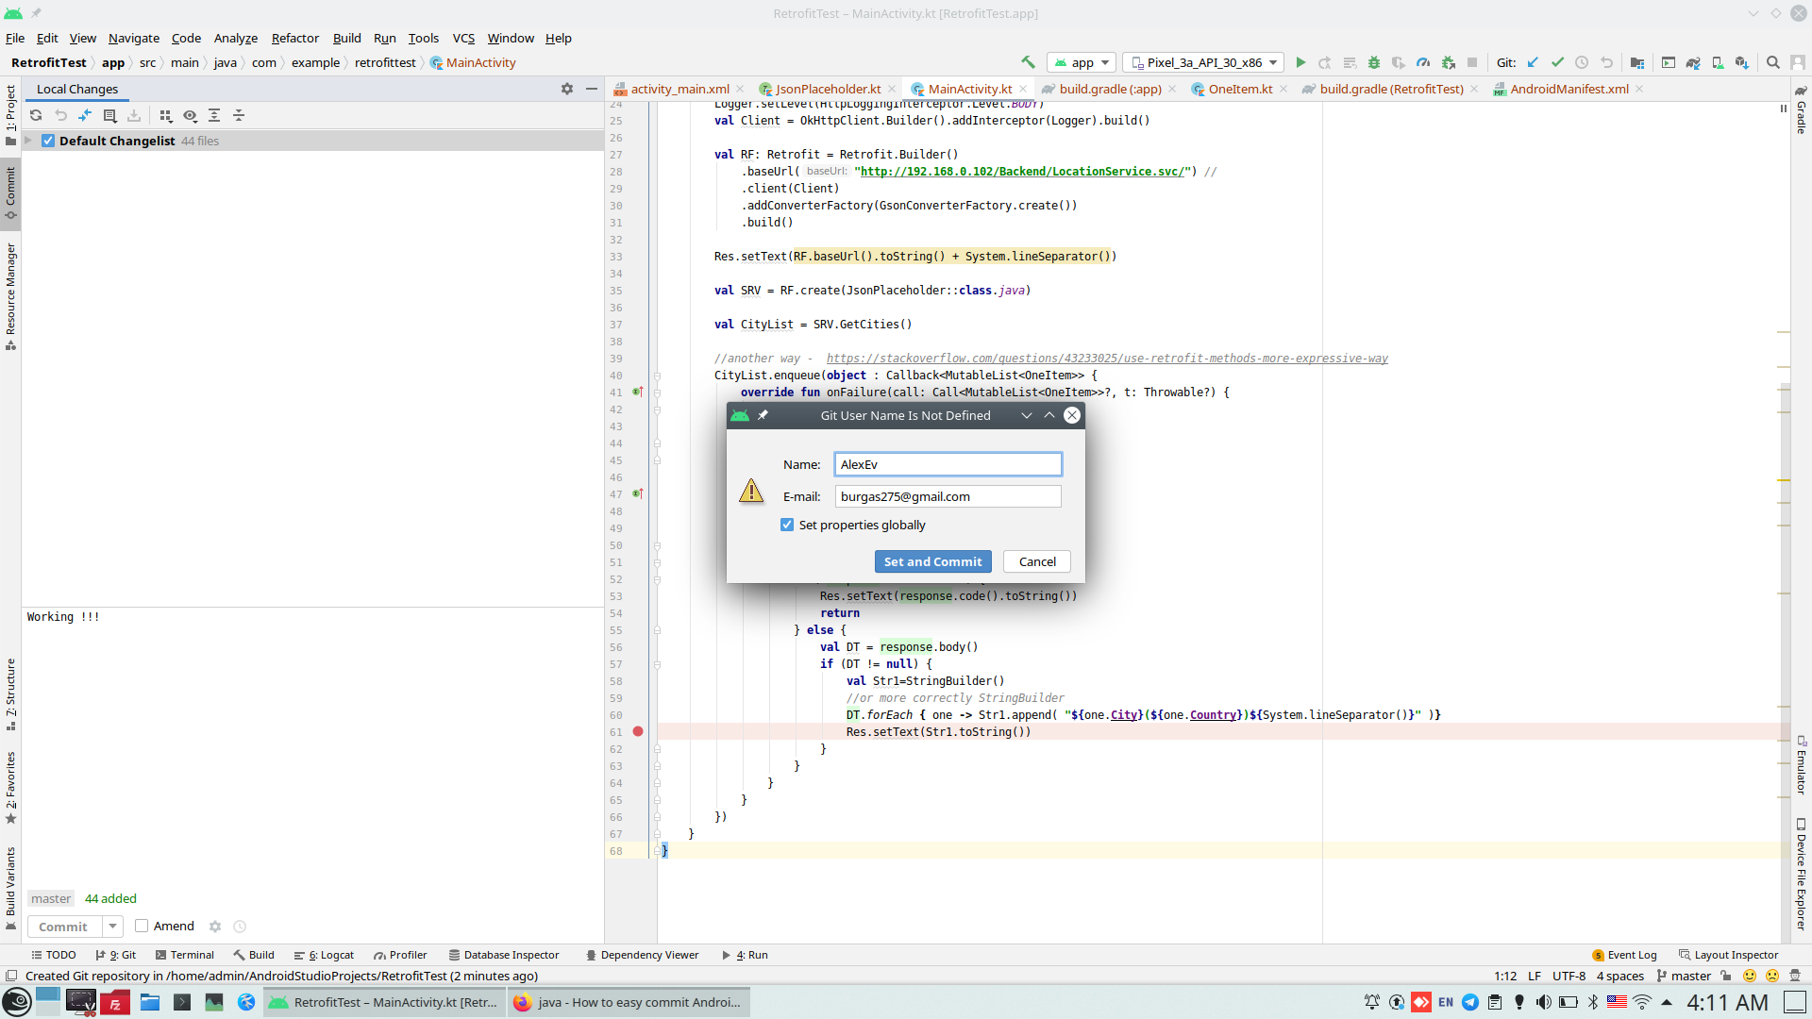
Task: Click the Refresh icon in Local Changes
Action: point(36,115)
